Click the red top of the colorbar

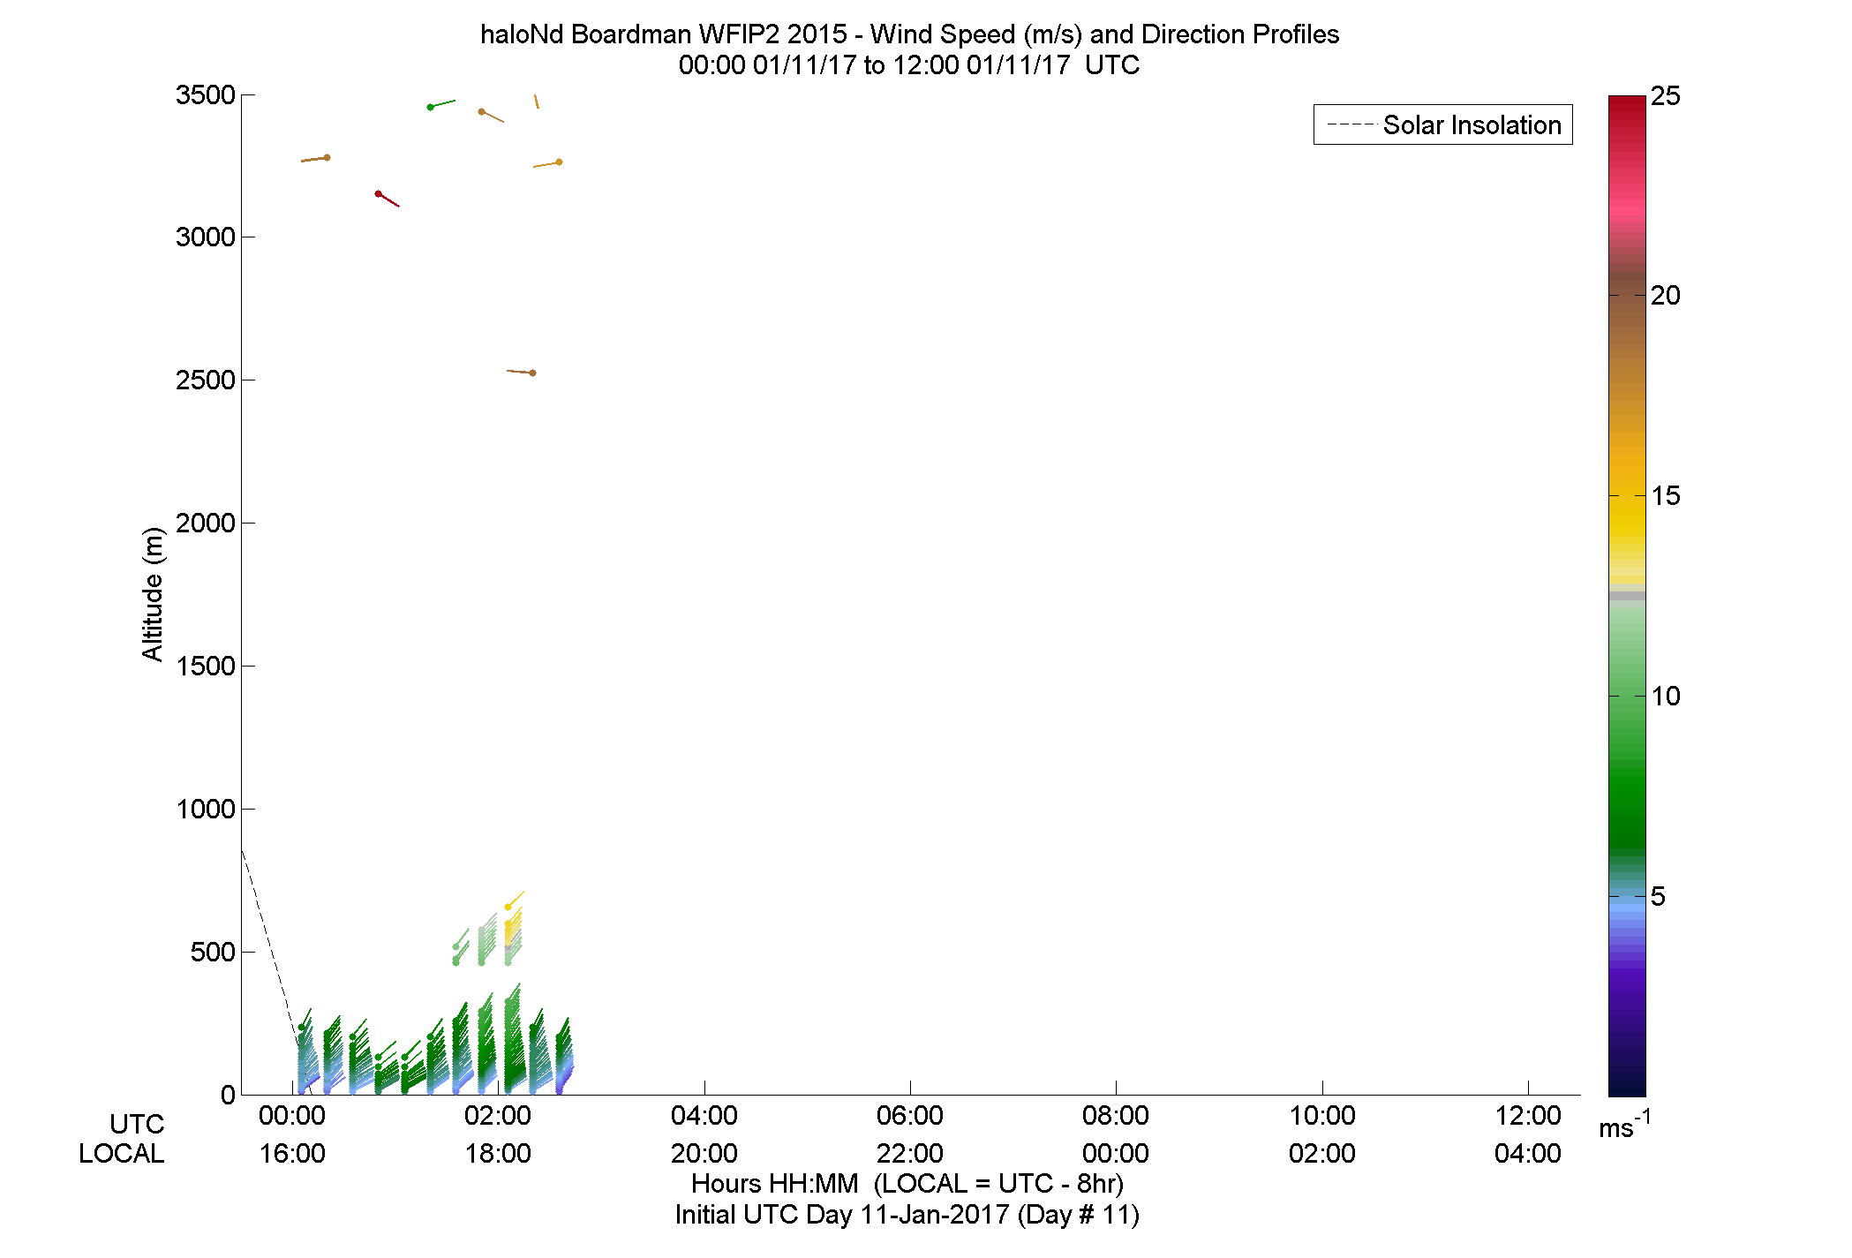point(1627,106)
